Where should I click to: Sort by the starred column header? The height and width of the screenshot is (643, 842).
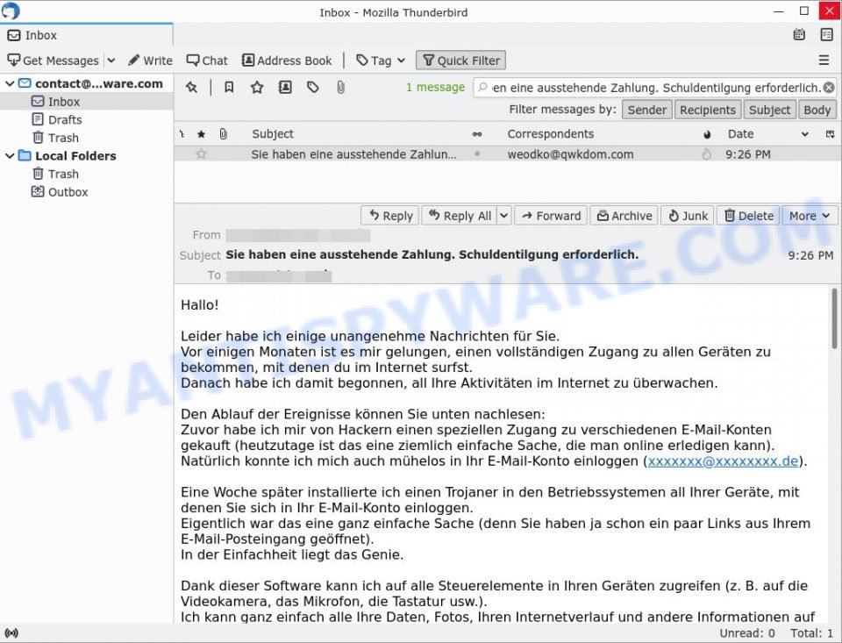pos(202,133)
